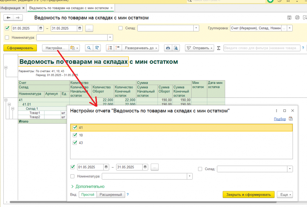Image resolution: width=307 pixels, height=207 pixels.
Task: Toggle the Склад checkbox in settings dialog
Action: click(x=200, y=169)
